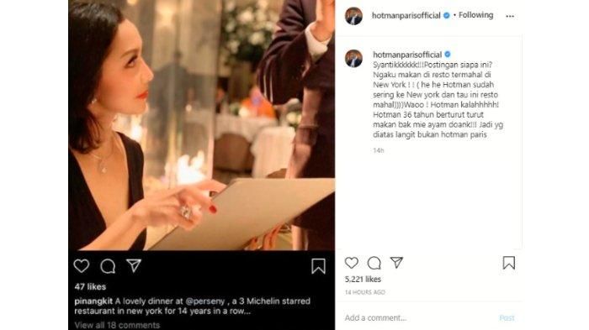The height and width of the screenshot is (330, 589).
Task: Like the post using the right-panel heart icon
Action: [351, 263]
